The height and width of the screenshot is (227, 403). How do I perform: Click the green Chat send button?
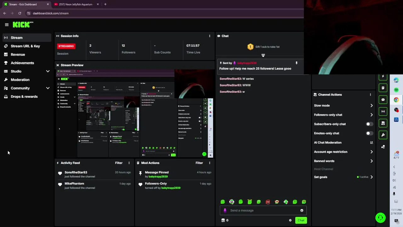301,220
